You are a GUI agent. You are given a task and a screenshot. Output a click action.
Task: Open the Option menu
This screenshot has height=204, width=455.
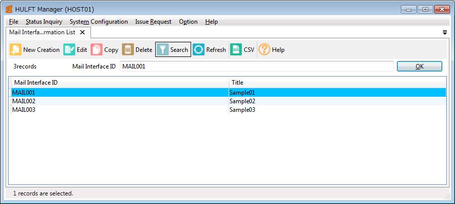tap(188, 22)
